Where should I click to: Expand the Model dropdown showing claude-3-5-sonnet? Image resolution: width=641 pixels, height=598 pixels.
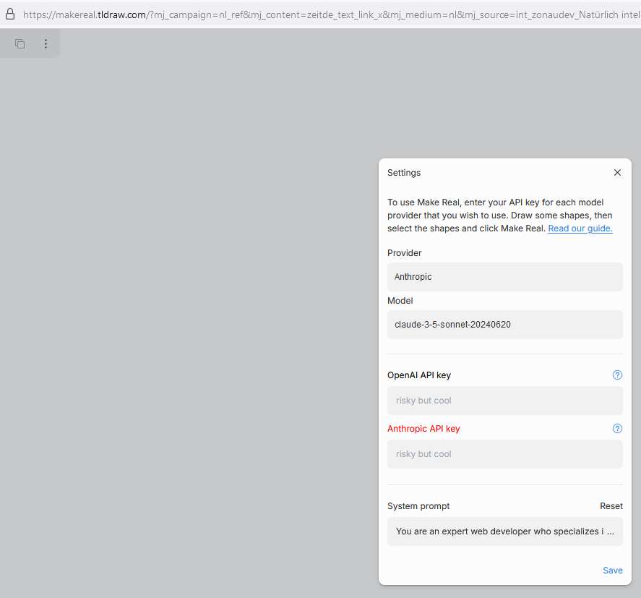point(505,325)
